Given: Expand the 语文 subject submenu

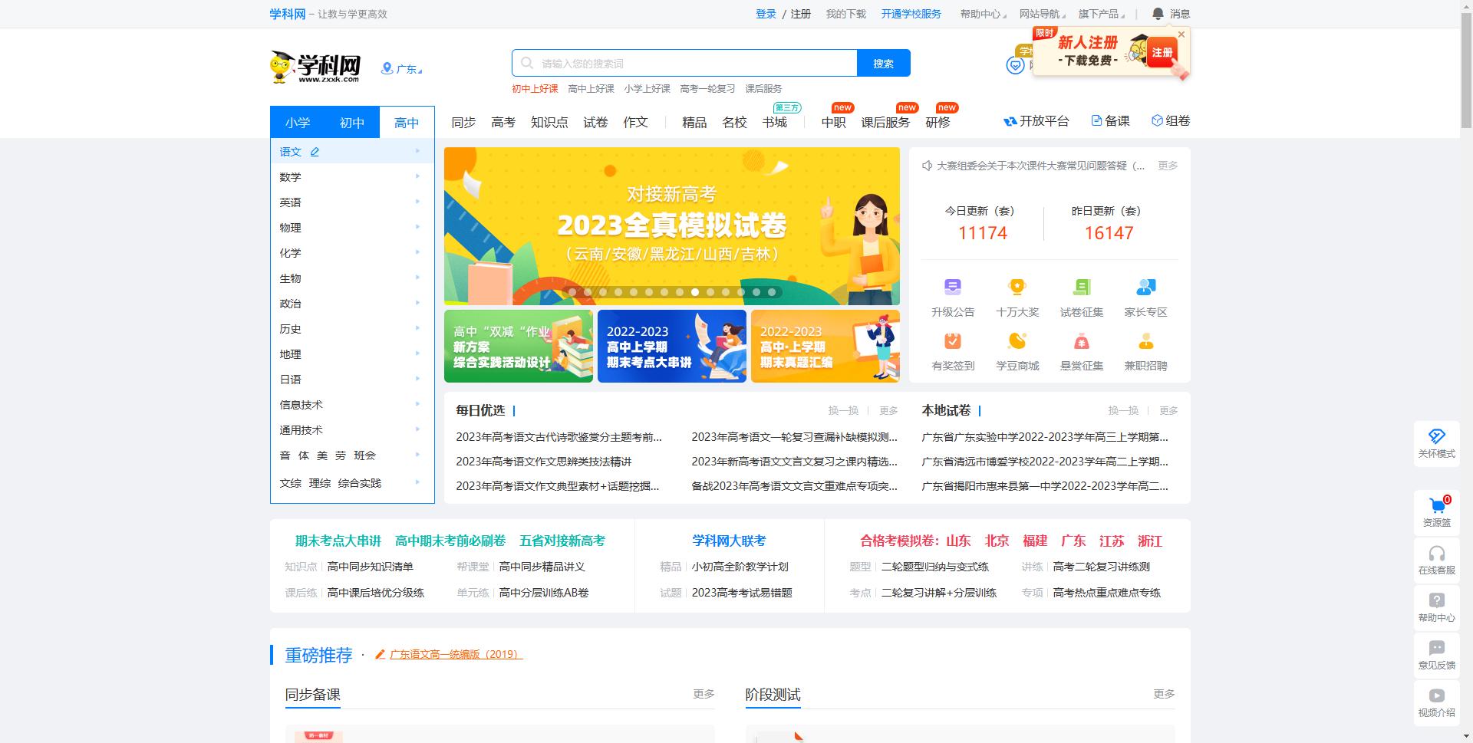Looking at the screenshot, I should tap(291, 151).
